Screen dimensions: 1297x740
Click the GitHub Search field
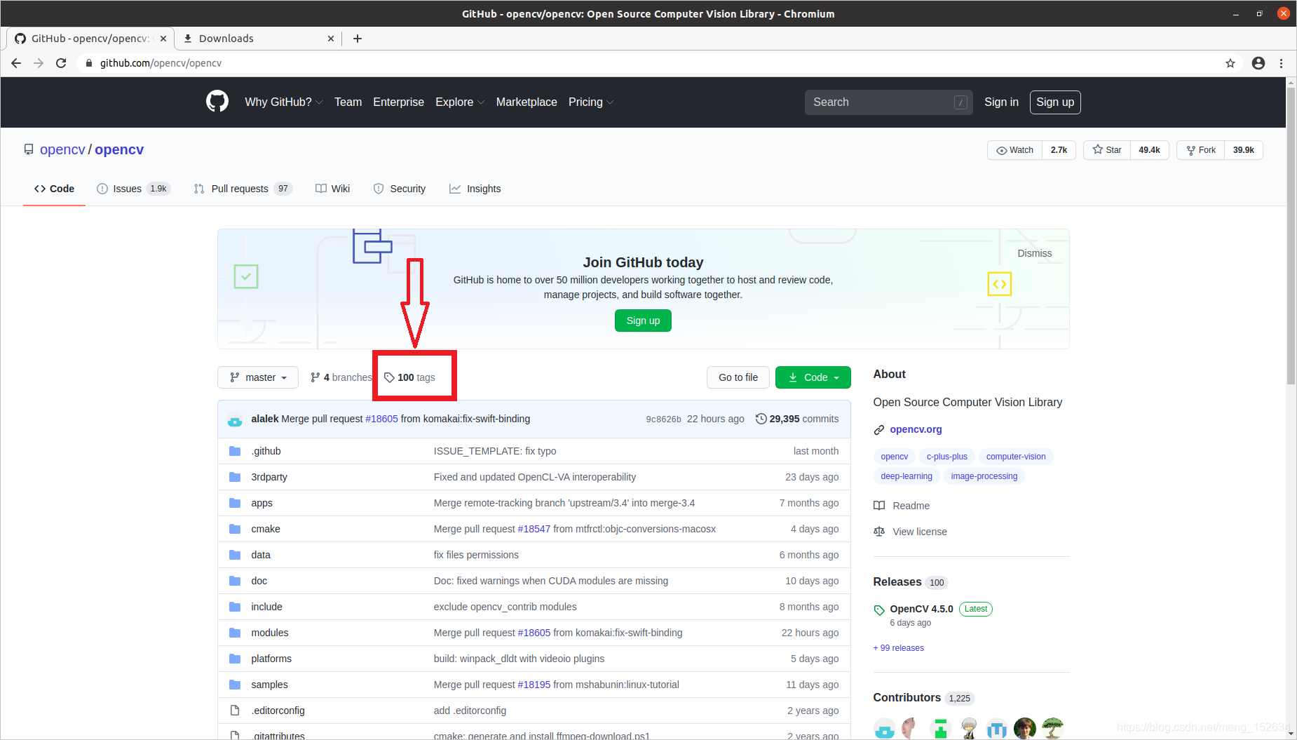coord(888,102)
